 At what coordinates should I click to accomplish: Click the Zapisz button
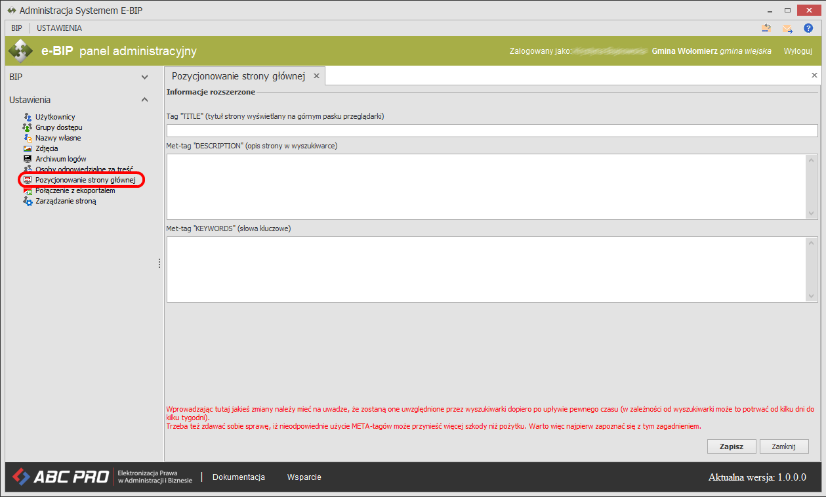pyautogui.click(x=732, y=446)
